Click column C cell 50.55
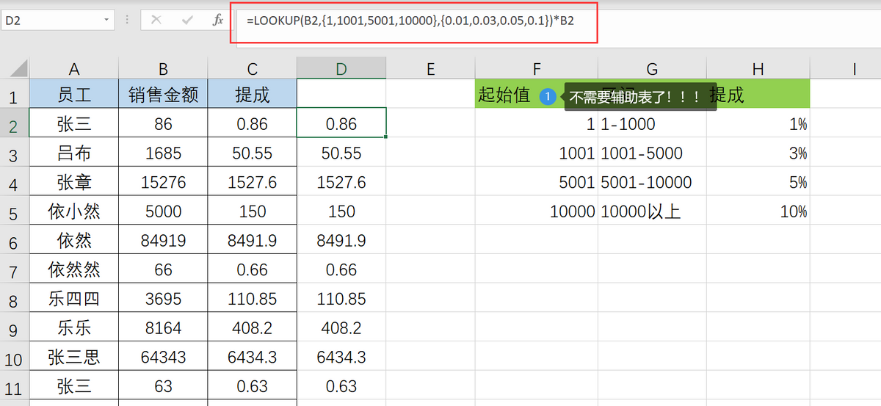 pos(253,153)
